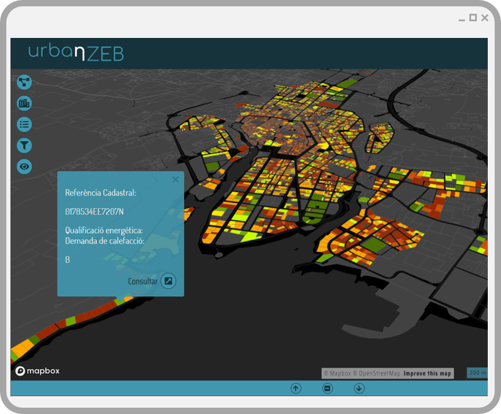The width and height of the screenshot is (501, 414).
Task: Click cadastral reference 0178534EE7207N text
Action: [94, 212]
